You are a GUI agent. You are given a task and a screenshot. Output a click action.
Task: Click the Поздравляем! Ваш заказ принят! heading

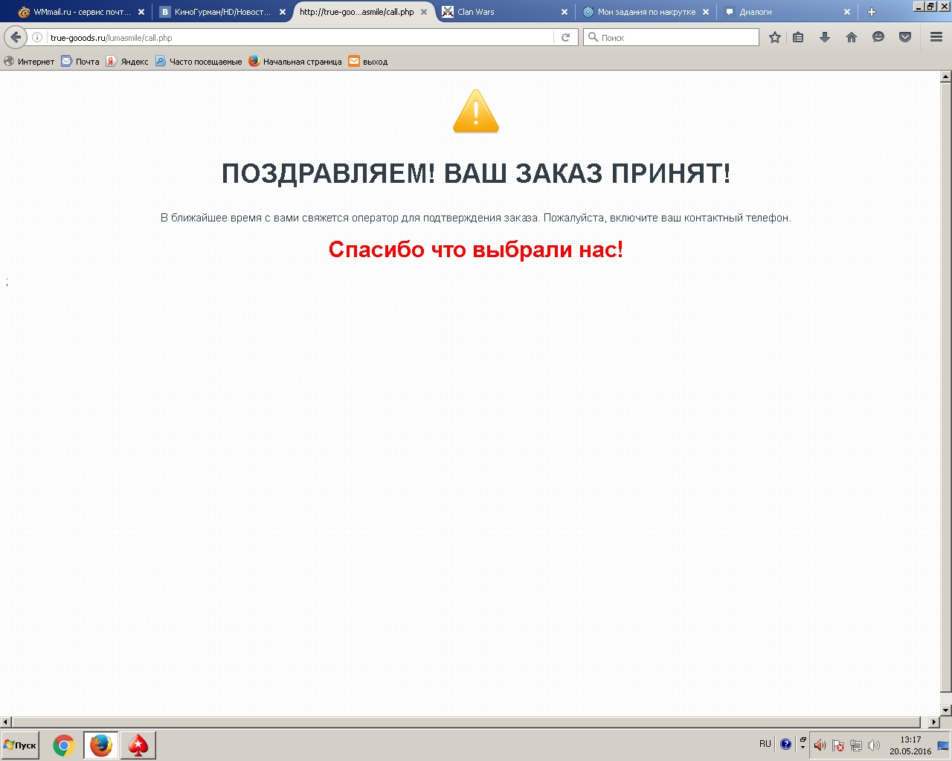pos(476,173)
